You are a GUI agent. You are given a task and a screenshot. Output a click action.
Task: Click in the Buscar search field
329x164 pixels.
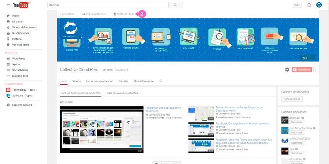coord(108,5)
